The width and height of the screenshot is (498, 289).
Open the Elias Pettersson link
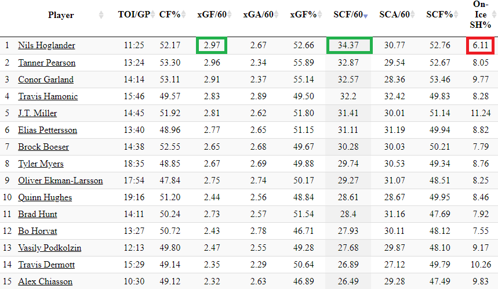pyautogui.click(x=48, y=130)
